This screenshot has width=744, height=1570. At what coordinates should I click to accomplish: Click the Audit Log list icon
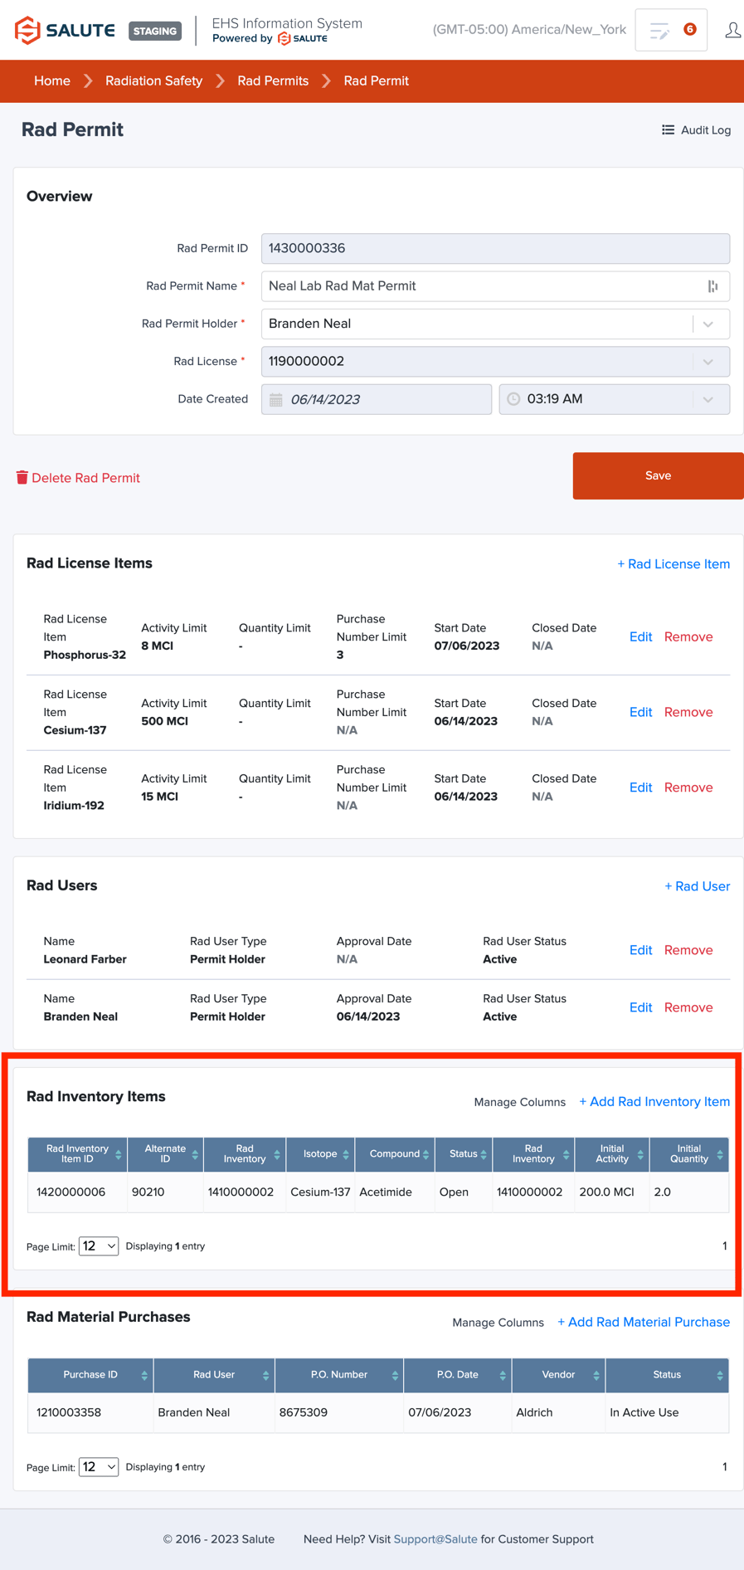668,130
